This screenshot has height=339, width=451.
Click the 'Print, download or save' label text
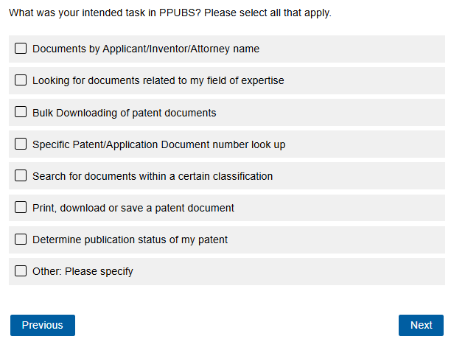click(133, 209)
